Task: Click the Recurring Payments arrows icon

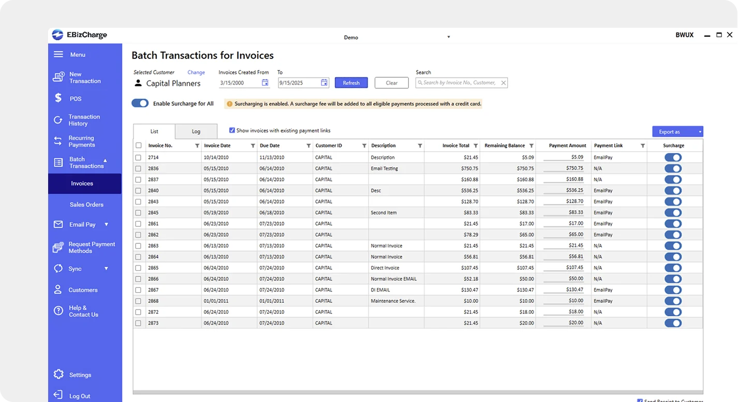Action: (58, 141)
